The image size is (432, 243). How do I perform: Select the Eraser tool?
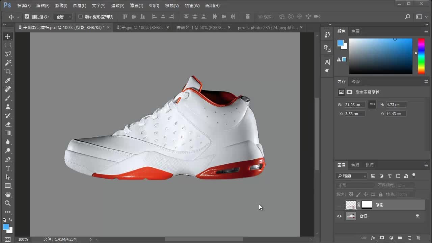click(8, 124)
